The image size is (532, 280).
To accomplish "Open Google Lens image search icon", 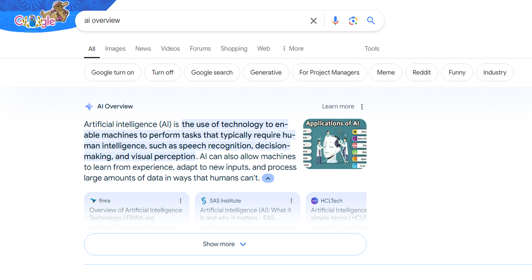I will pyautogui.click(x=353, y=21).
